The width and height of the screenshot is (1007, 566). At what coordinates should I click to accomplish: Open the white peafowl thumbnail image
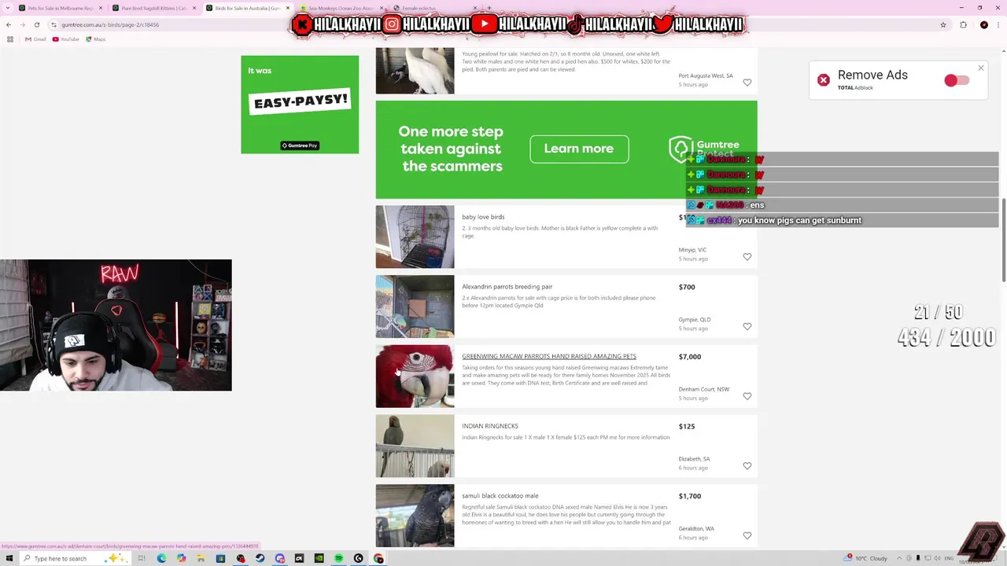coord(415,71)
